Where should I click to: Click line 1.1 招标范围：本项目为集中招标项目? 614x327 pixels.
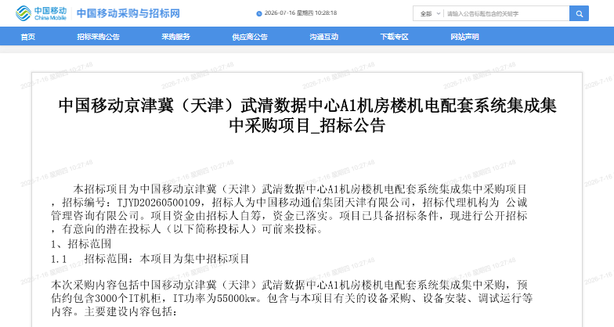pos(150,259)
